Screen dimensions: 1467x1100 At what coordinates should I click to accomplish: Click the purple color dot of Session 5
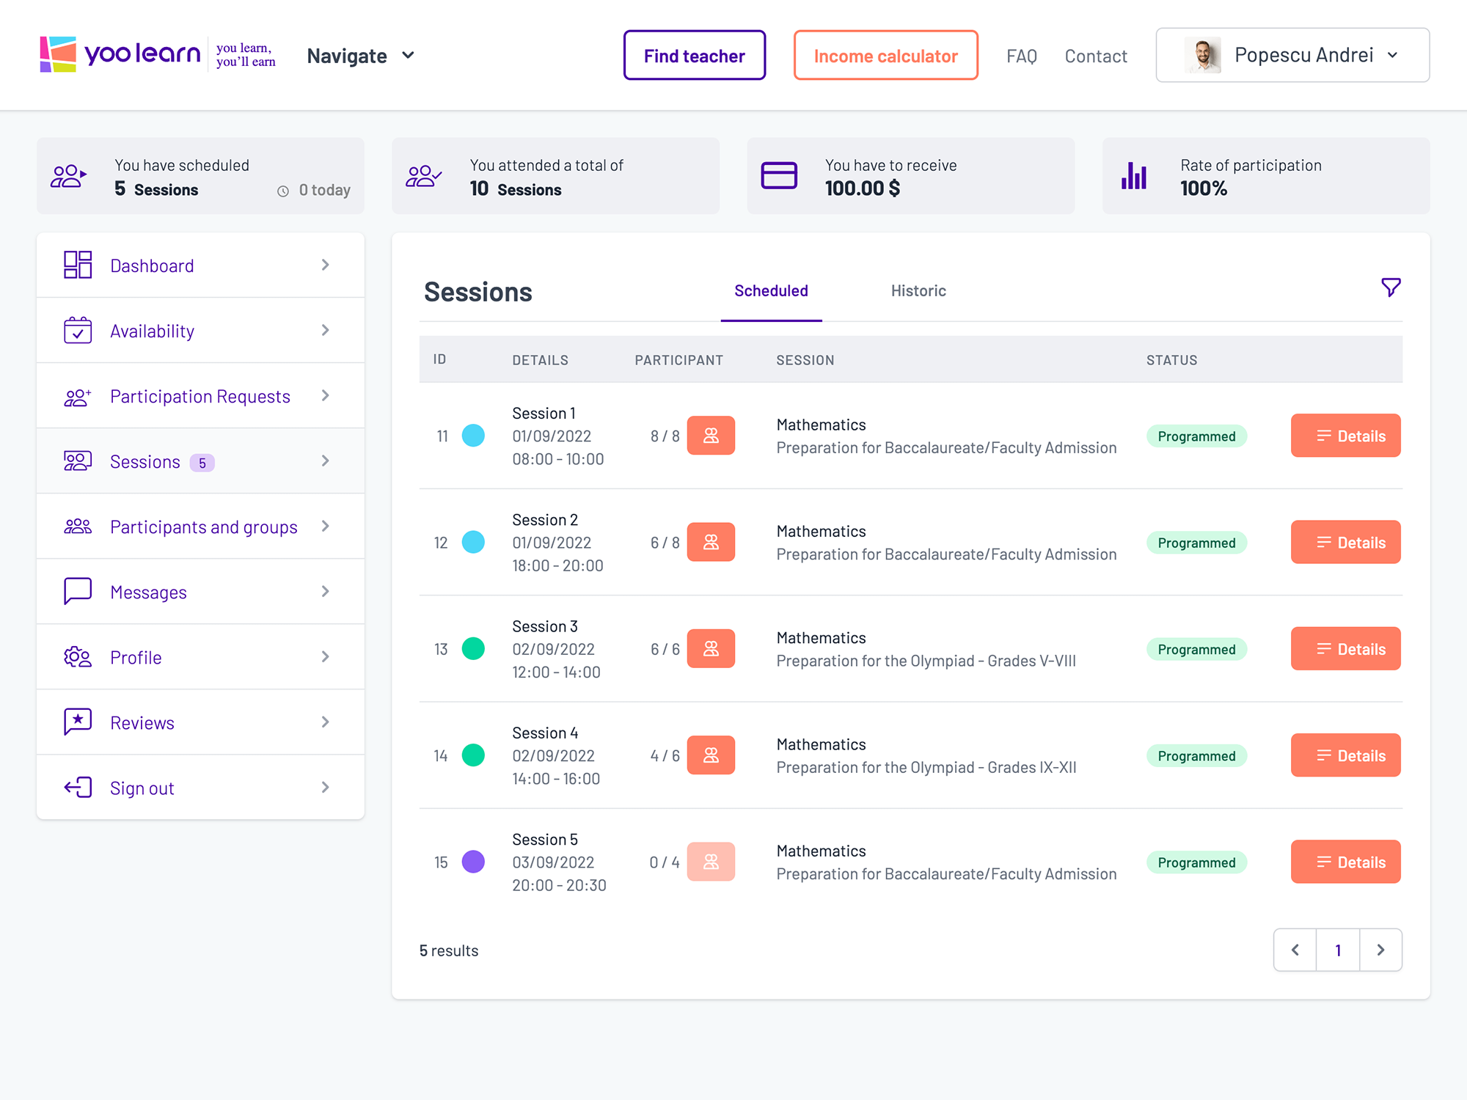click(x=473, y=862)
